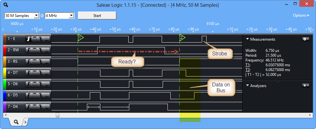This screenshot has height=129, width=316.
Task: Click the next tab arrow
Action: tap(25, 122)
